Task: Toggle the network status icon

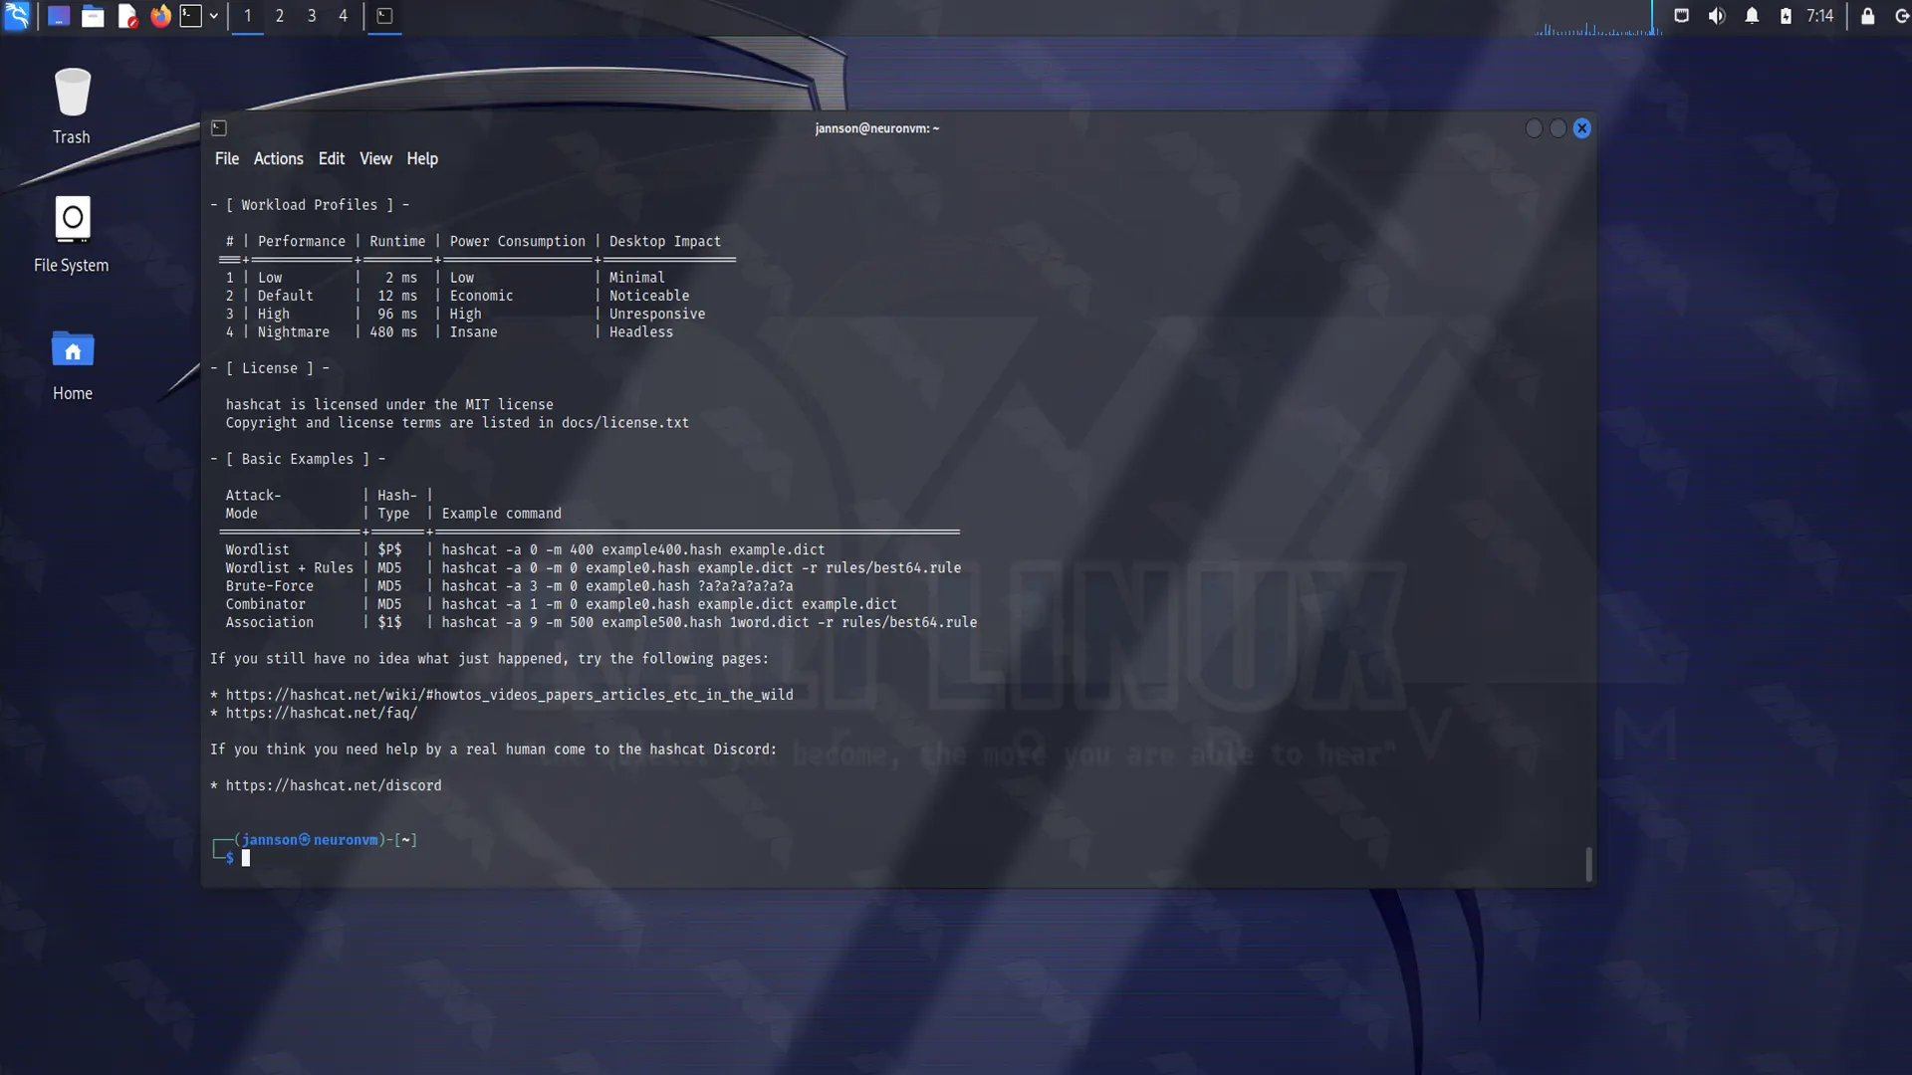Action: (1682, 16)
